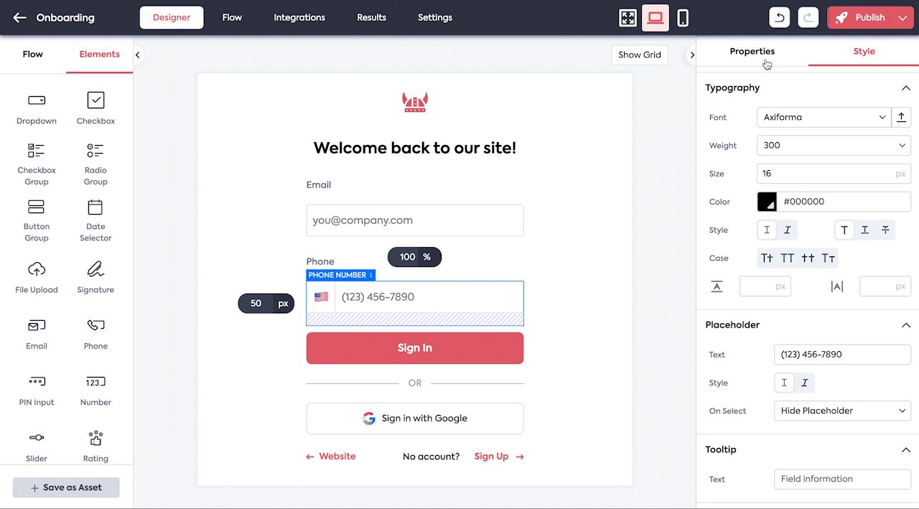Click the black text color swatch
The width and height of the screenshot is (919, 509).
767,202
